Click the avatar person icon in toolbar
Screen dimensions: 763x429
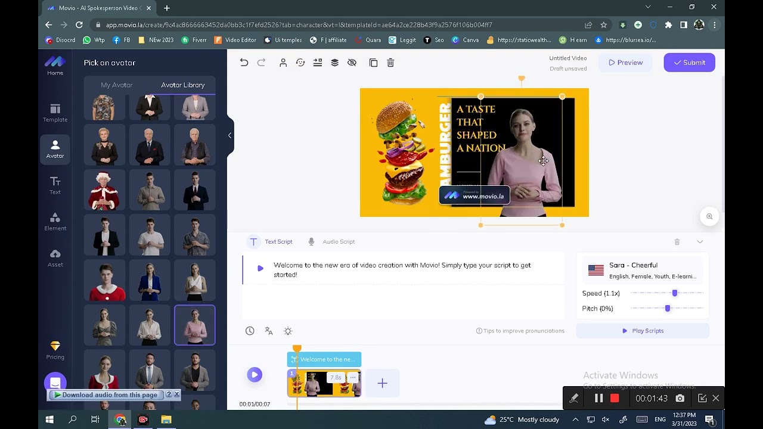(x=283, y=63)
